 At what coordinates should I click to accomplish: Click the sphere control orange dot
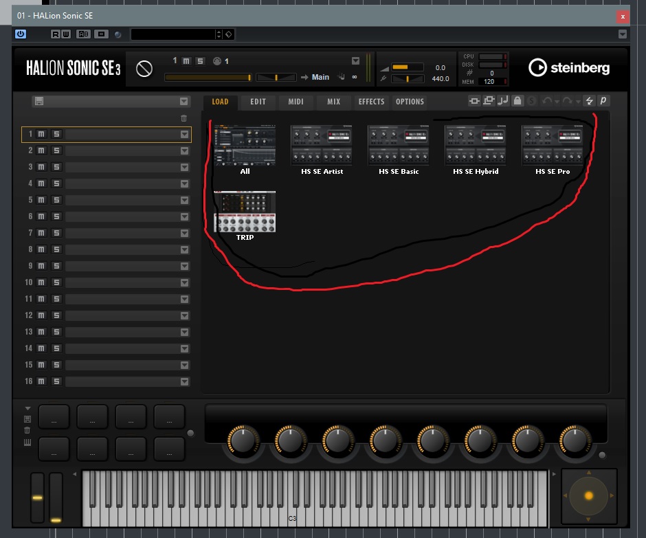(589, 495)
